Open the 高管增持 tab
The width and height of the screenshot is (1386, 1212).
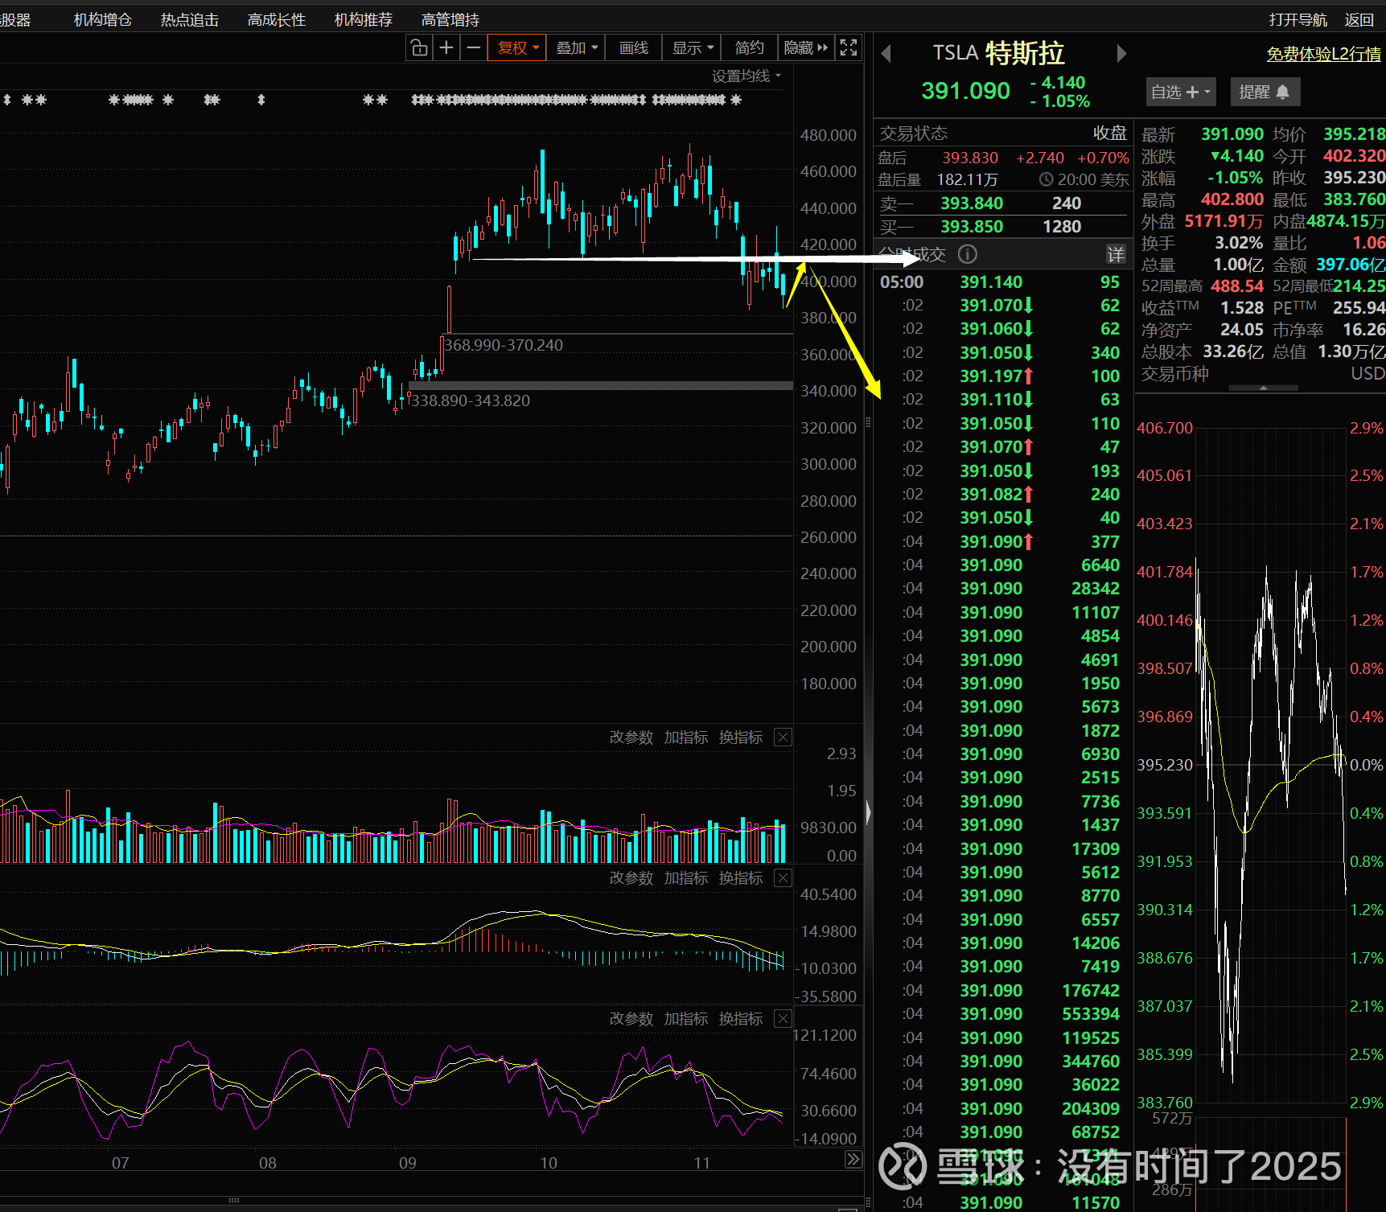[450, 20]
